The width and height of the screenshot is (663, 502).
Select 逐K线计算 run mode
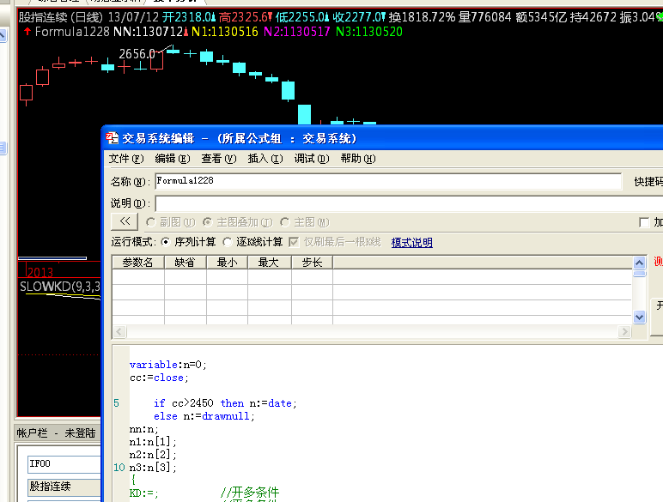click(x=228, y=242)
